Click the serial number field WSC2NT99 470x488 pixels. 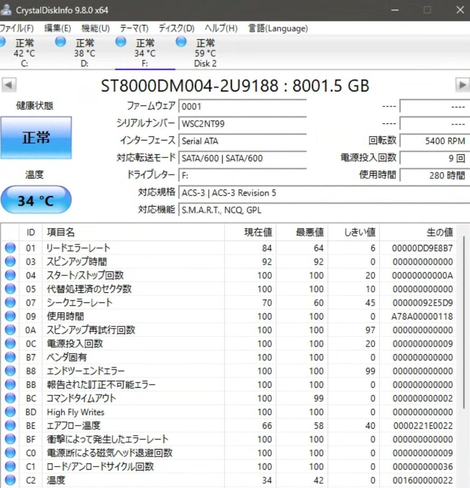(x=242, y=123)
